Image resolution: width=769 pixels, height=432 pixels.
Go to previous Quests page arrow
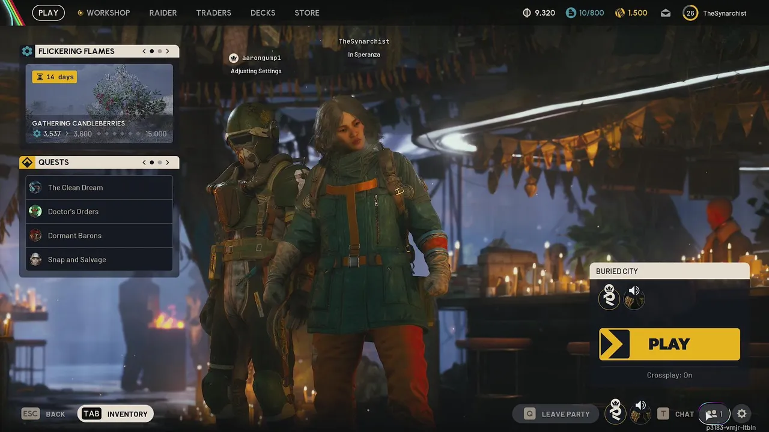pos(144,162)
